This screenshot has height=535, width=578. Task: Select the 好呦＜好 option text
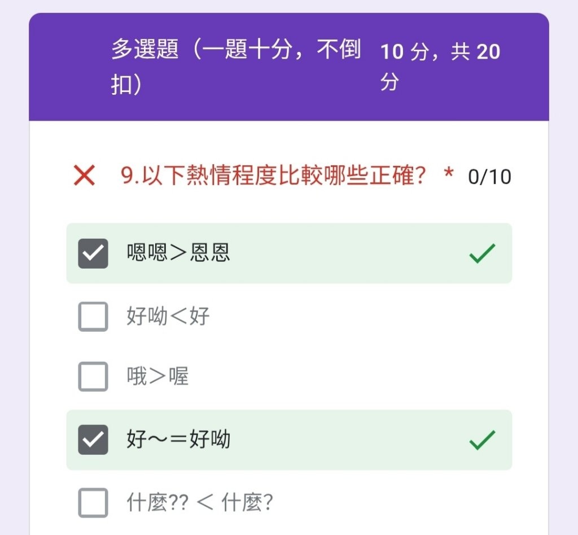coord(168,316)
